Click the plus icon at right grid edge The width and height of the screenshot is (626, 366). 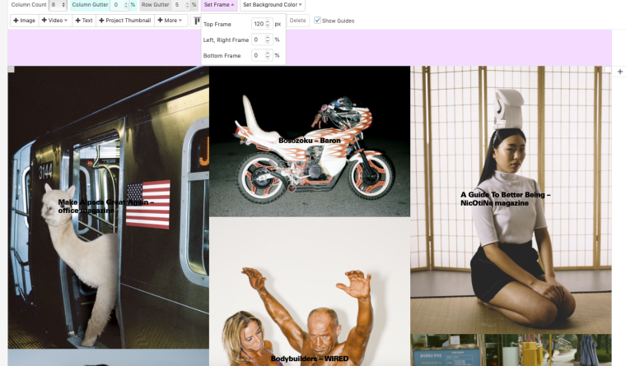coord(619,72)
